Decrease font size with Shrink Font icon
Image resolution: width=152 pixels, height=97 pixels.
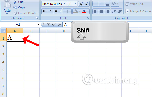tap(87, 4)
